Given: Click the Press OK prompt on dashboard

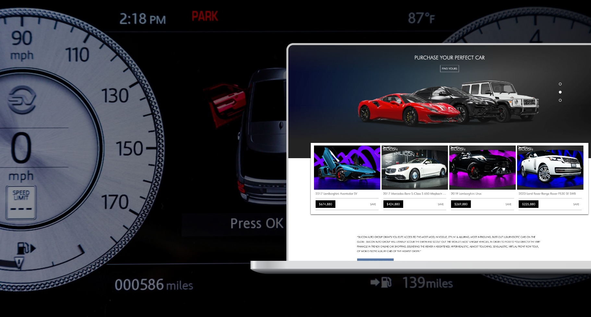Looking at the screenshot, I should 257,223.
